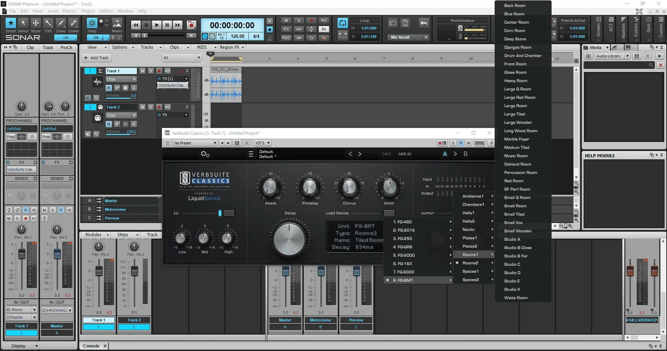Adjust the Track 1 volume fader in Console
This screenshot has height=351, width=667.
[x=99, y=271]
